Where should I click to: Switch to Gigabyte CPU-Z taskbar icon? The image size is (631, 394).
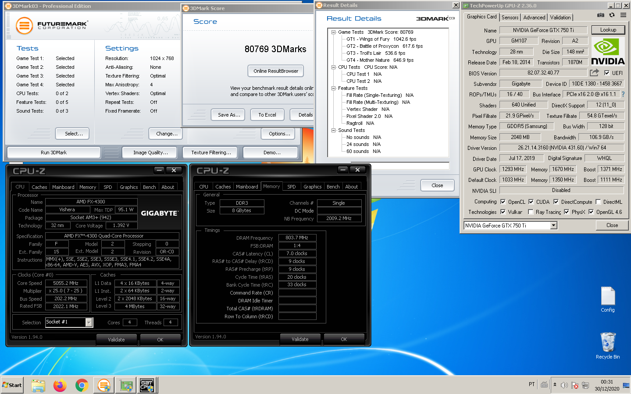147,385
